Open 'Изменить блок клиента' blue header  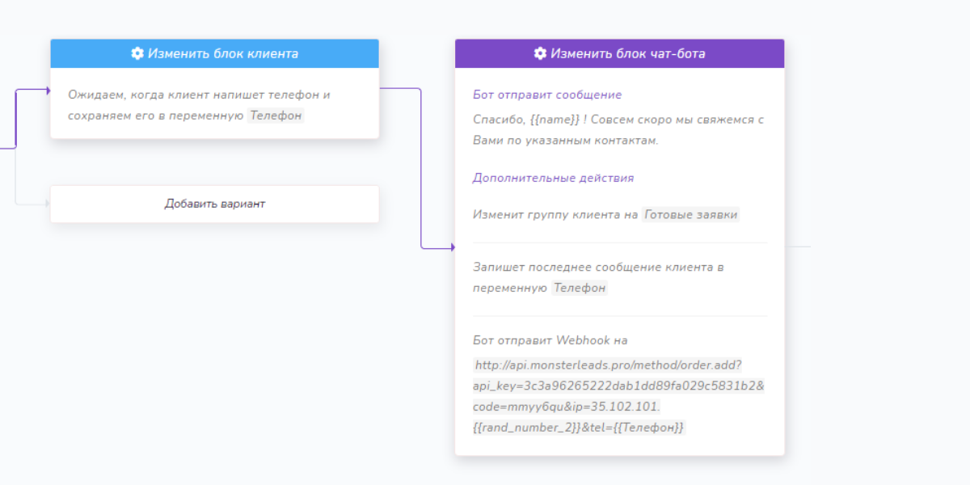[x=214, y=53]
